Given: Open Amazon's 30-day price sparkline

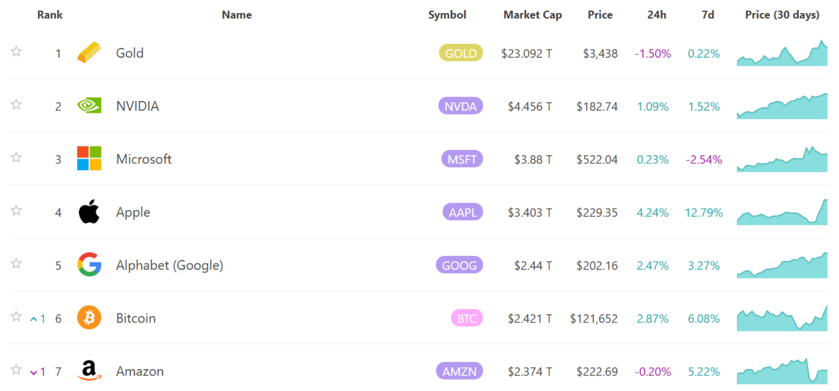Looking at the screenshot, I should point(782,371).
